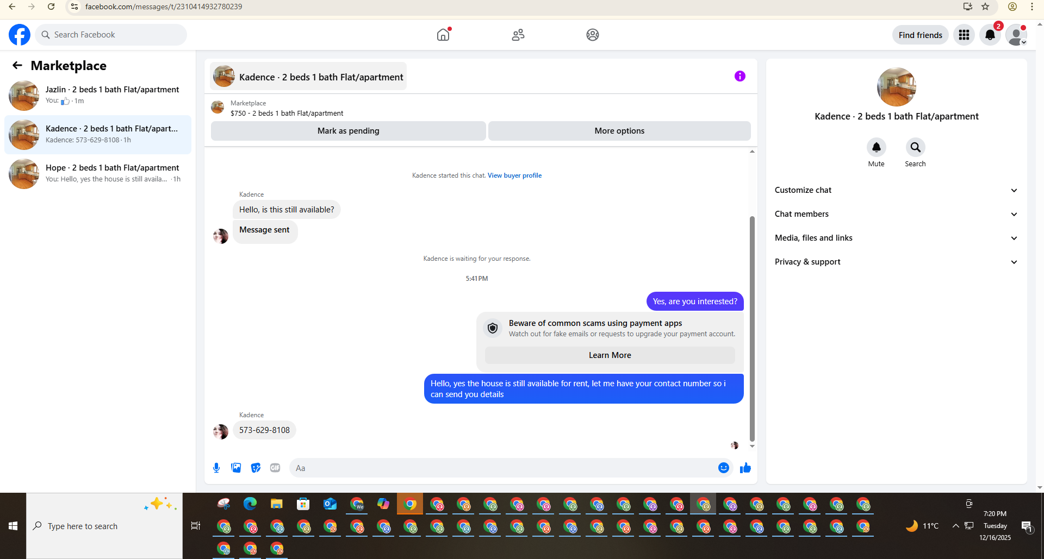This screenshot has width=1044, height=559.
Task: Open the Facebook home logo
Action: pyautogui.click(x=20, y=35)
